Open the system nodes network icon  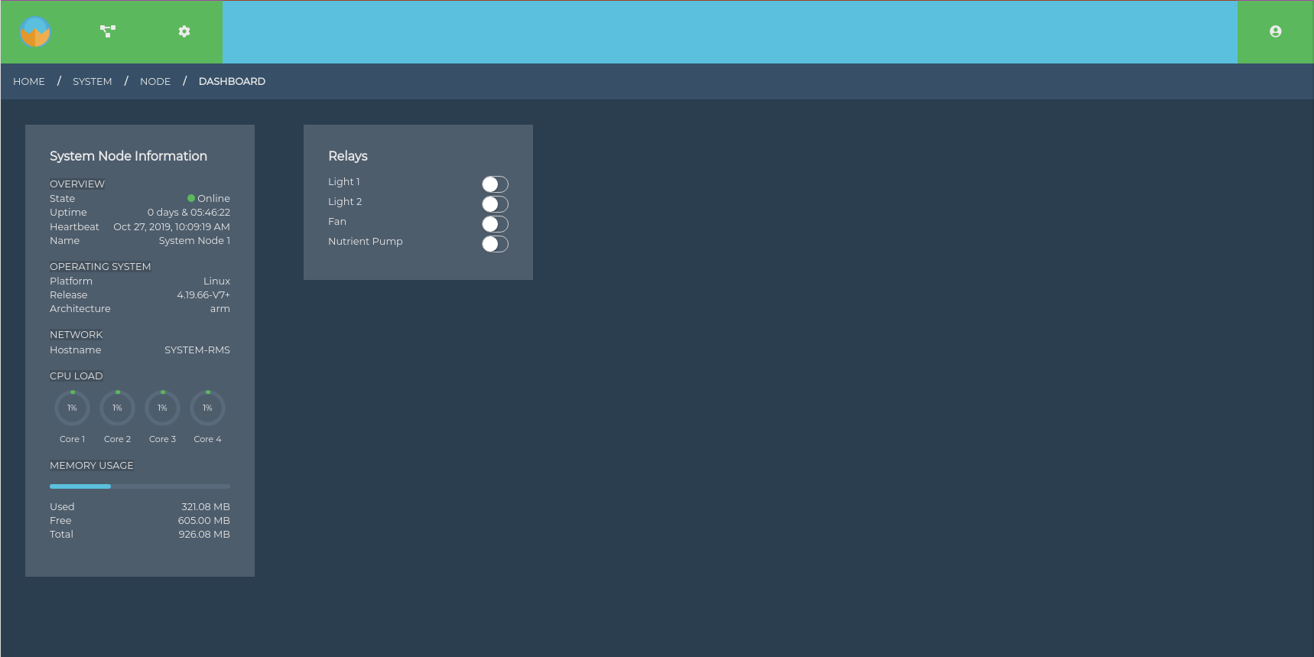[108, 31]
